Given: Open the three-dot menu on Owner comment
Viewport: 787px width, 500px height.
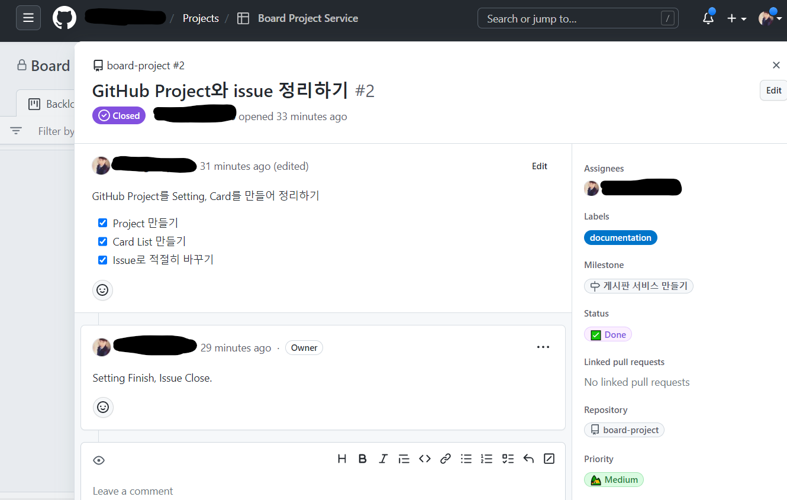Looking at the screenshot, I should pos(543,347).
